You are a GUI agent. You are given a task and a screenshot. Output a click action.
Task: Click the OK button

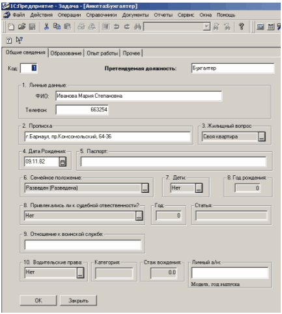[x=38, y=300]
